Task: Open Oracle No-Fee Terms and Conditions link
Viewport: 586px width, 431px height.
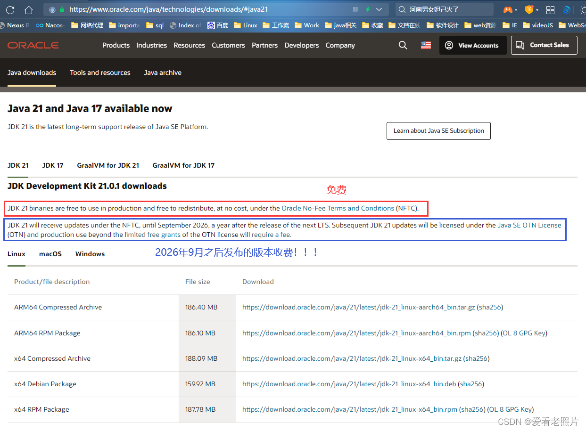Action: [338, 208]
